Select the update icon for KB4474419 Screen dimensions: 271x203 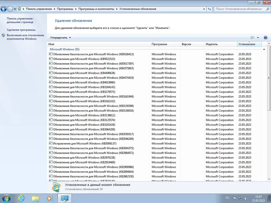(x=50, y=77)
